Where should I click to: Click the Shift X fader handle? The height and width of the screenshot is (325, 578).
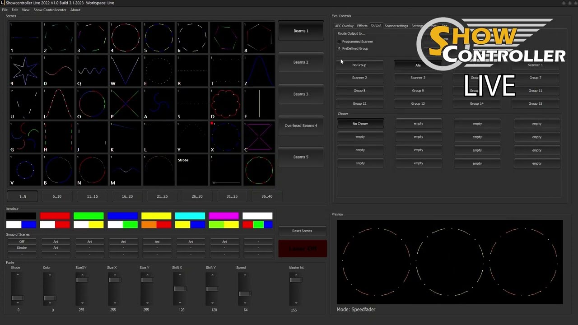[x=180, y=288]
